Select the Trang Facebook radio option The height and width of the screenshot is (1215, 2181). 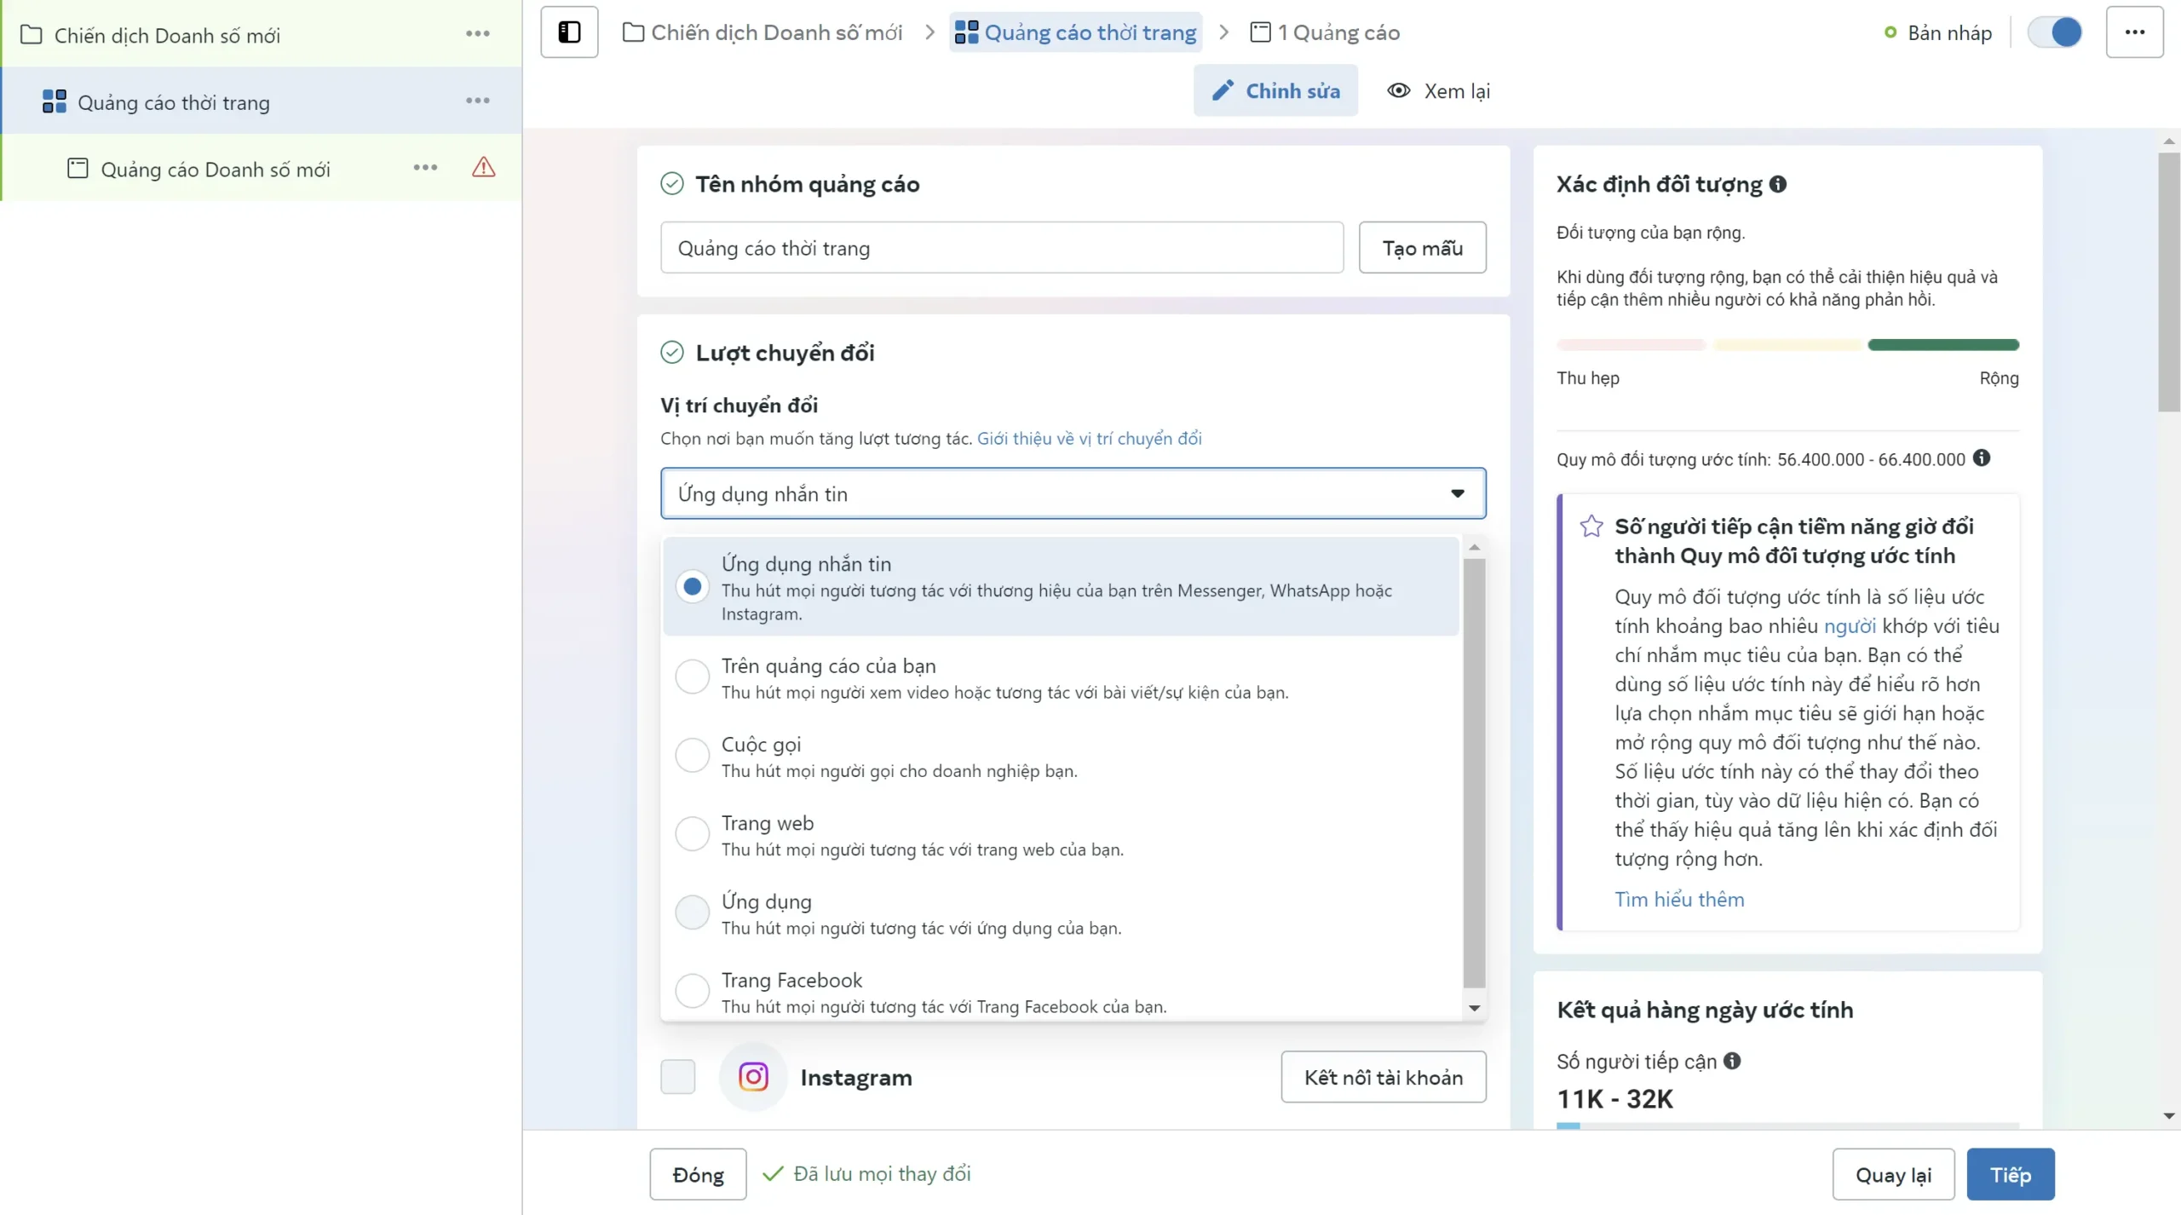click(x=693, y=991)
